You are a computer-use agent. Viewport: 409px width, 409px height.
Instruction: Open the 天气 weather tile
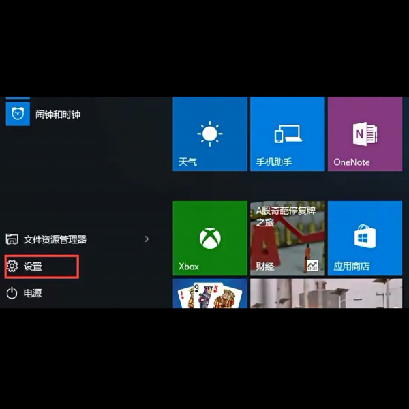tap(210, 134)
